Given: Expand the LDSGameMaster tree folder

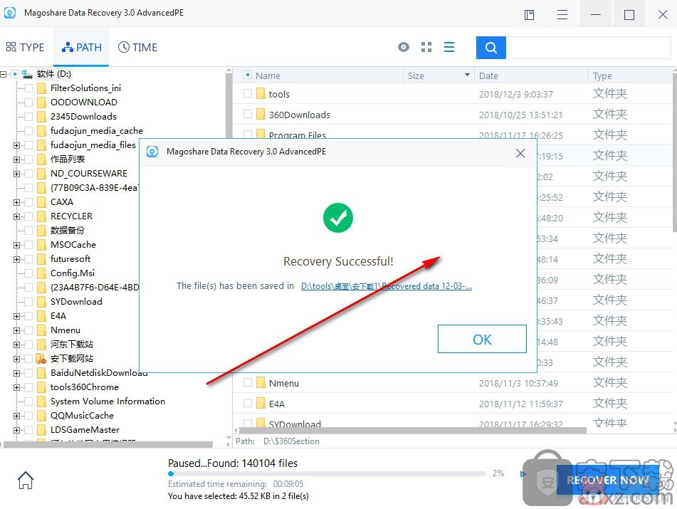Looking at the screenshot, I should click(x=16, y=431).
